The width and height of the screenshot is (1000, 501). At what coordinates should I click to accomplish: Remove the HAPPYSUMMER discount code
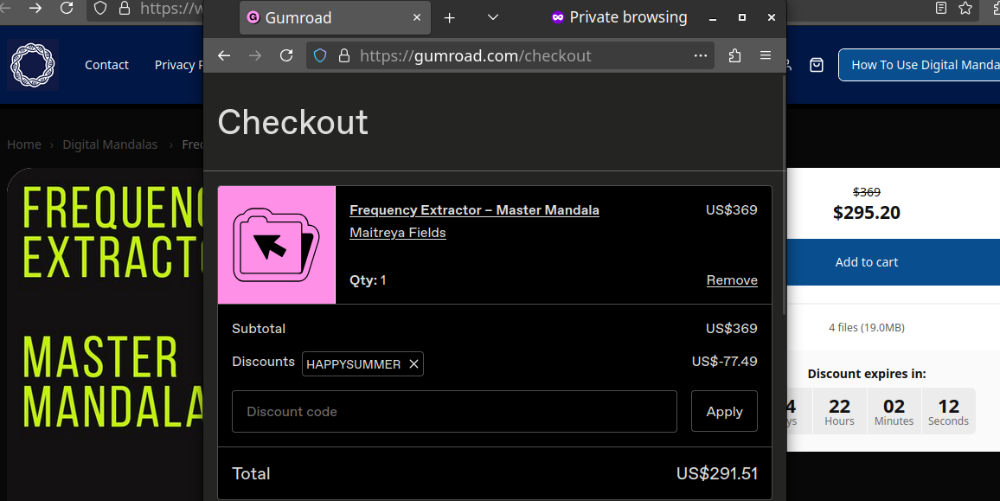point(413,363)
